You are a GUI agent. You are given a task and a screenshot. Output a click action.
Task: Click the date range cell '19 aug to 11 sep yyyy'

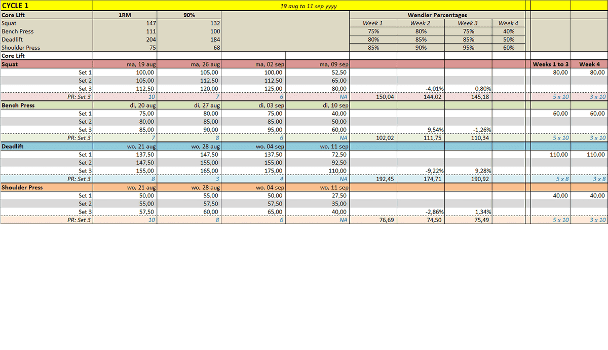click(308, 6)
